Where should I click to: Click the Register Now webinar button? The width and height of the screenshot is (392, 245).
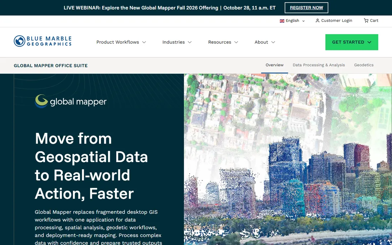pyautogui.click(x=306, y=8)
